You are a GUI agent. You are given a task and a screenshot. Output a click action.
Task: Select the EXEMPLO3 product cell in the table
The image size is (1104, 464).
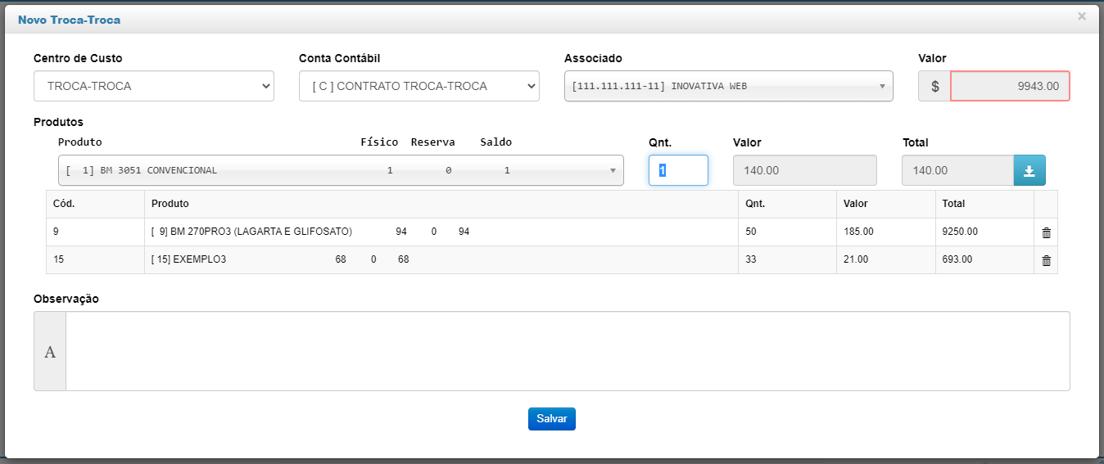[441, 260]
